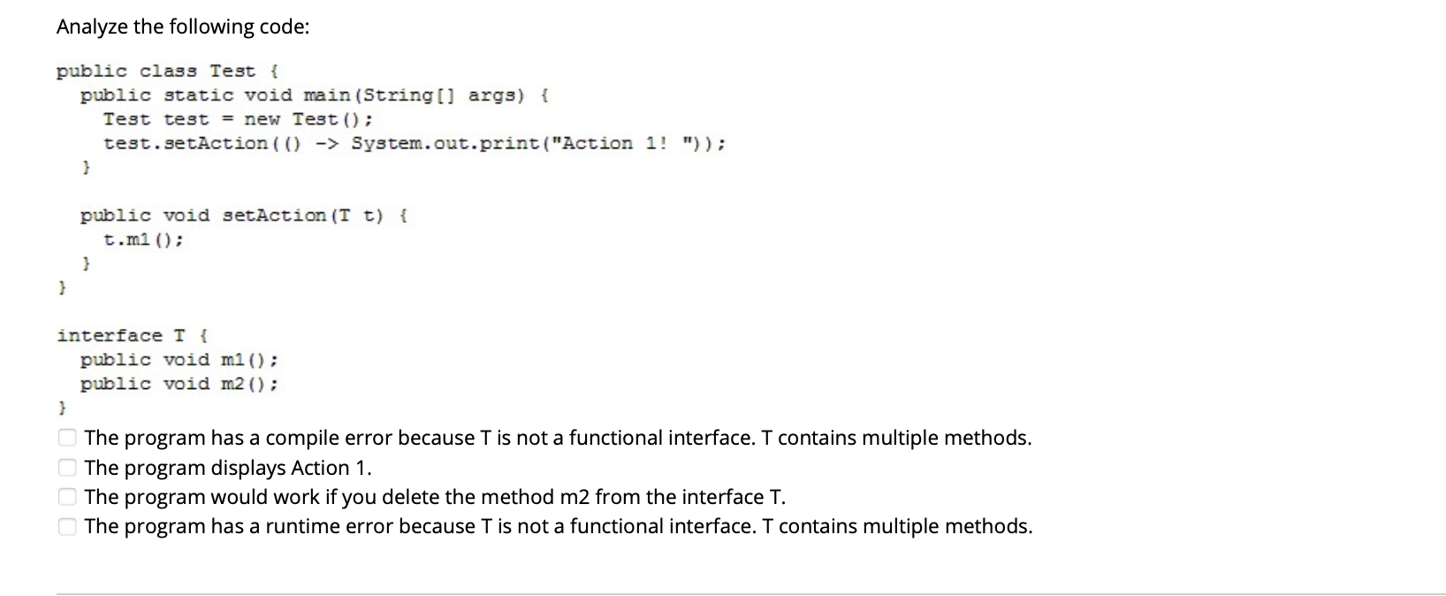
Task: Click the 'public void m2();' method declaration
Action: (178, 383)
